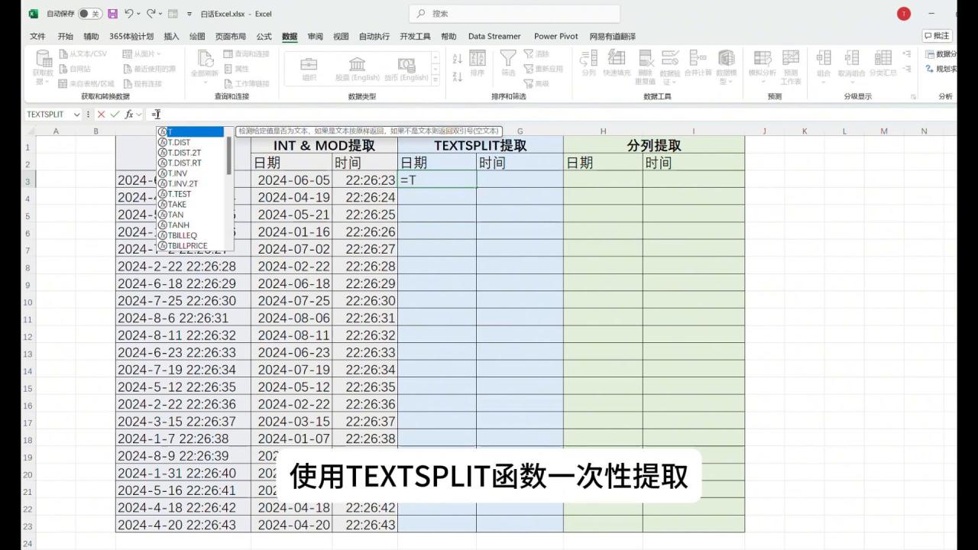This screenshot has height=550, width=978.
Task: Click 最近使用的源 button
Action: pos(149,69)
